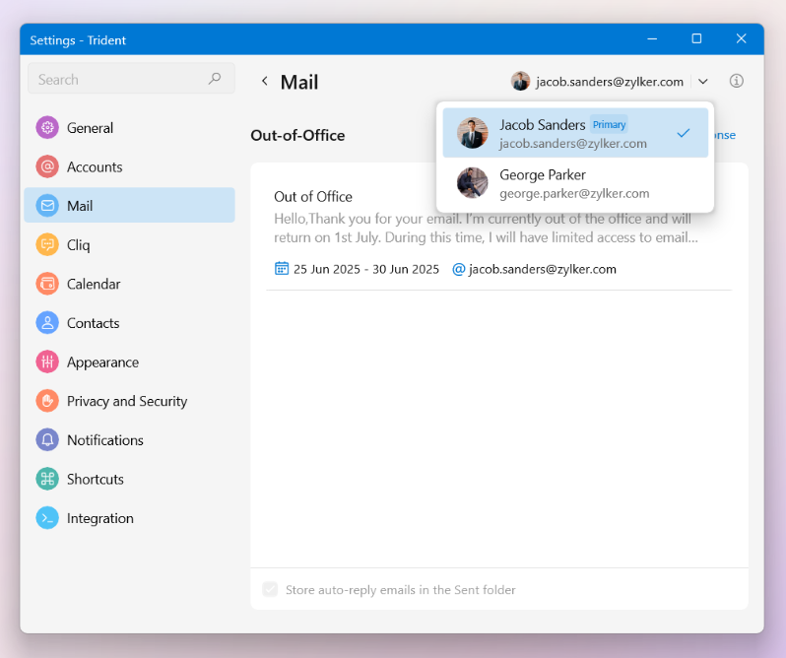Close the Settings - Trident window
The image size is (786, 658).
tap(742, 38)
